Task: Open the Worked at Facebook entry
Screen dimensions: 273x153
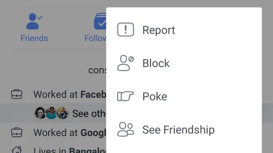Action: tap(70, 95)
